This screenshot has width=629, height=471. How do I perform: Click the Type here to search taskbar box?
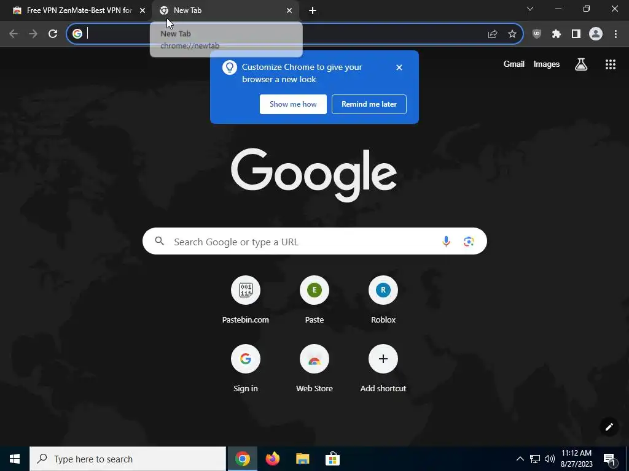click(128, 459)
